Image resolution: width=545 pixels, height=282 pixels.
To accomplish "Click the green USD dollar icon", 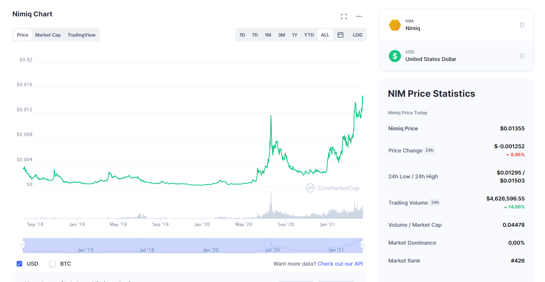I will click(395, 56).
